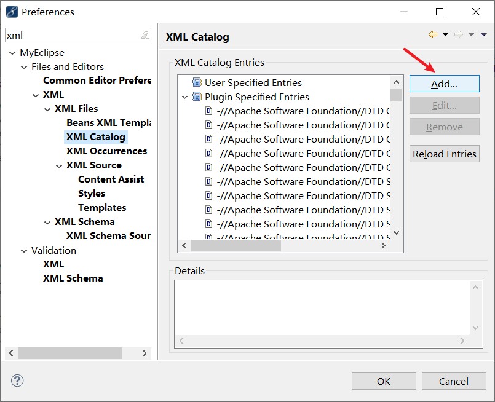Open forward history dropdown arrow

471,34
